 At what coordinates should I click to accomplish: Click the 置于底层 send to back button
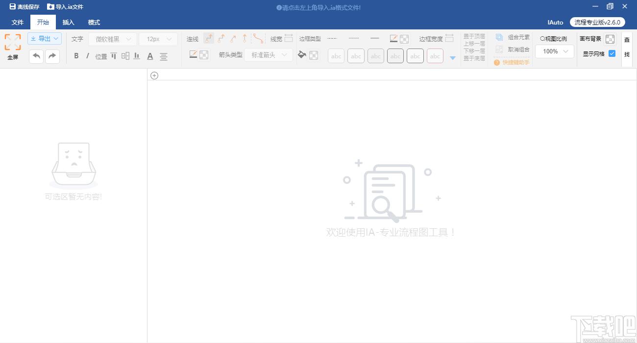[474, 58]
